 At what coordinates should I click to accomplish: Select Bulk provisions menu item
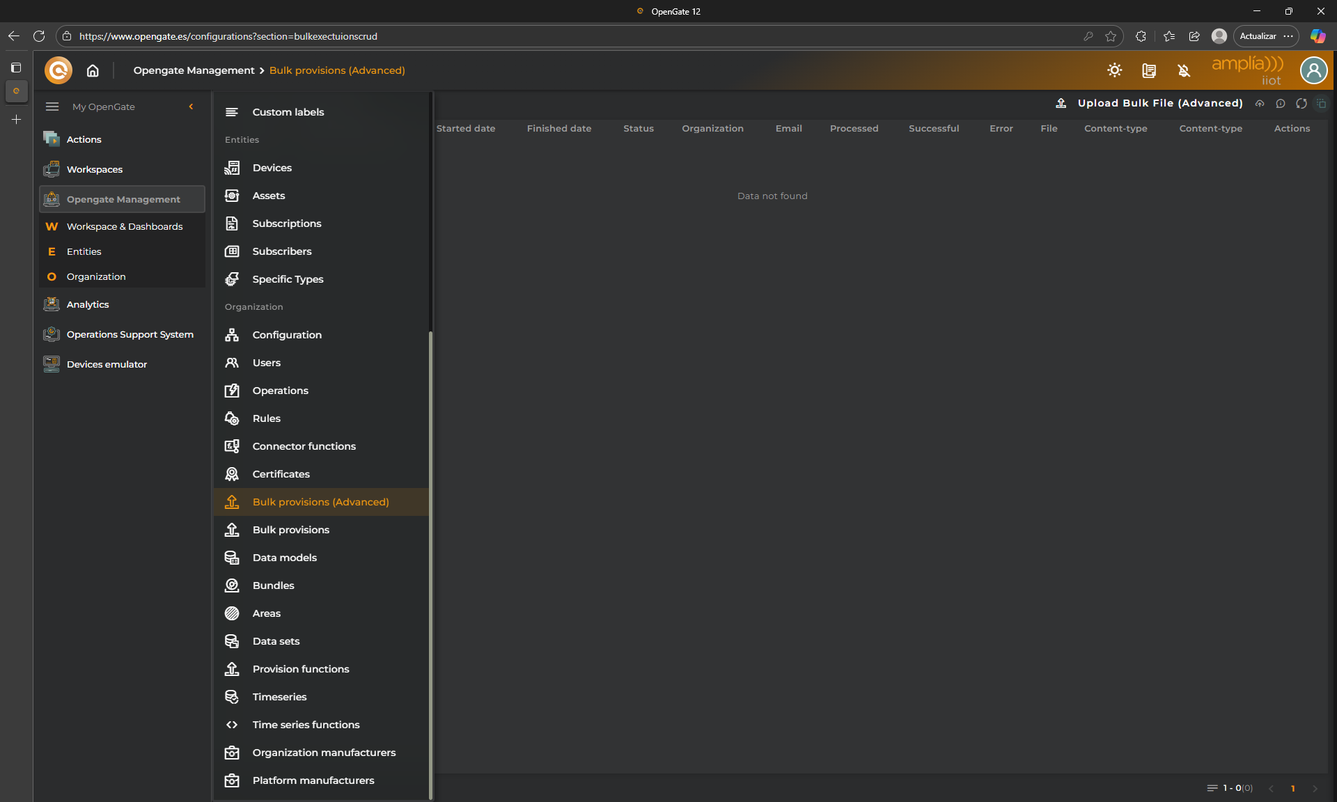coord(290,530)
